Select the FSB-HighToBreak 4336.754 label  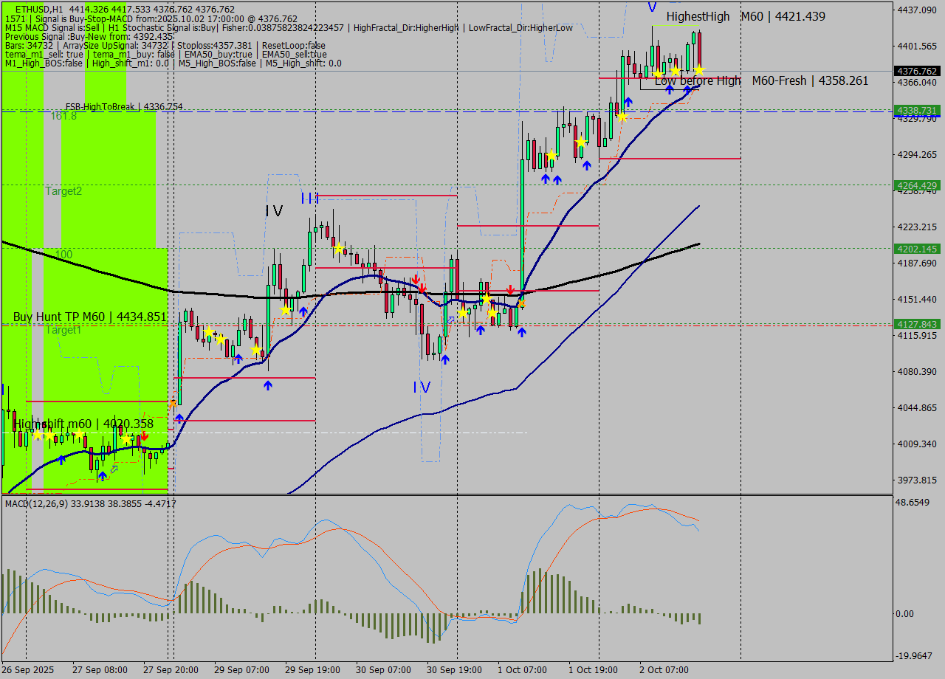tap(124, 107)
